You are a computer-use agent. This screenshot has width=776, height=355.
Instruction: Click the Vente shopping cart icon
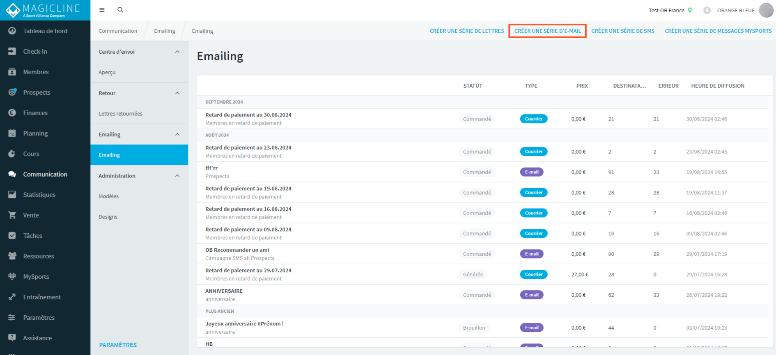point(12,215)
